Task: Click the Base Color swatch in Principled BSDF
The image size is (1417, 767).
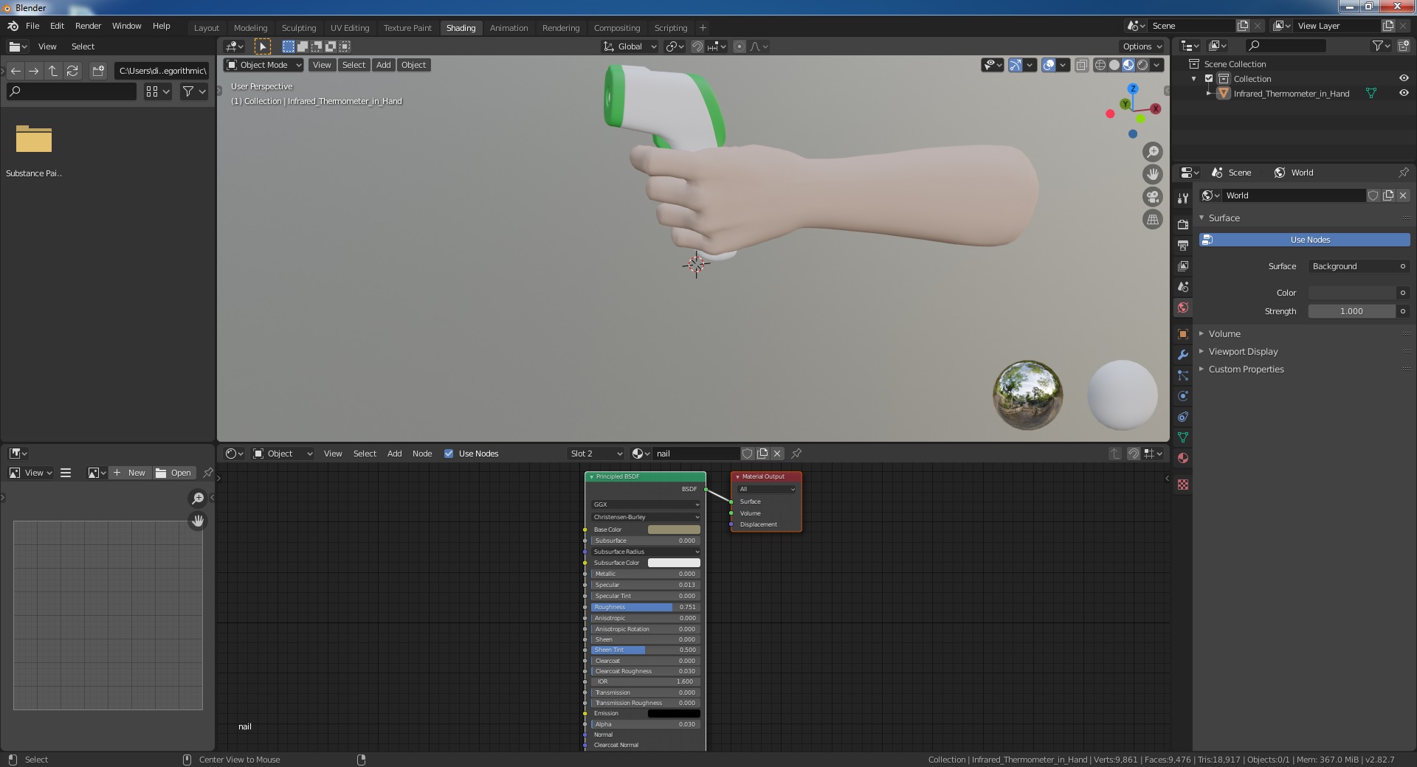Action: [674, 530]
